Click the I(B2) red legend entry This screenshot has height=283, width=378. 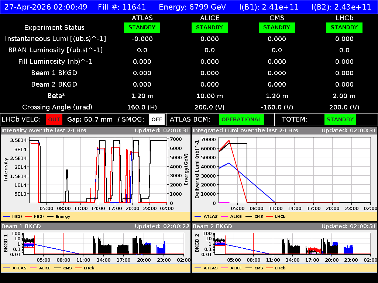coord(34,216)
